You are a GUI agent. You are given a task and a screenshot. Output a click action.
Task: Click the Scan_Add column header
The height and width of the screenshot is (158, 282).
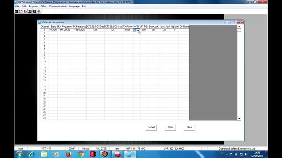164,26
